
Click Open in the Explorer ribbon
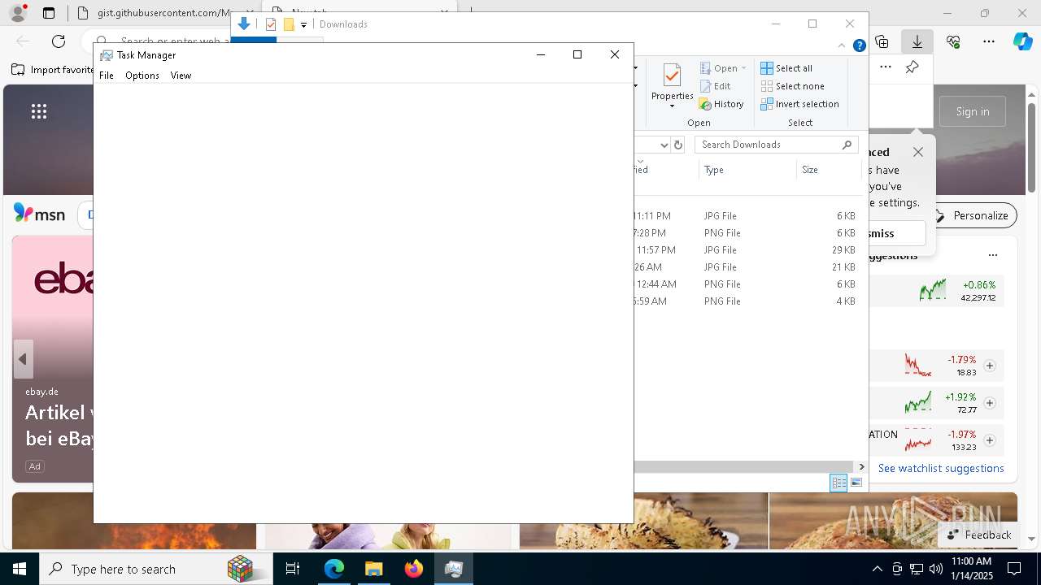[x=719, y=68]
